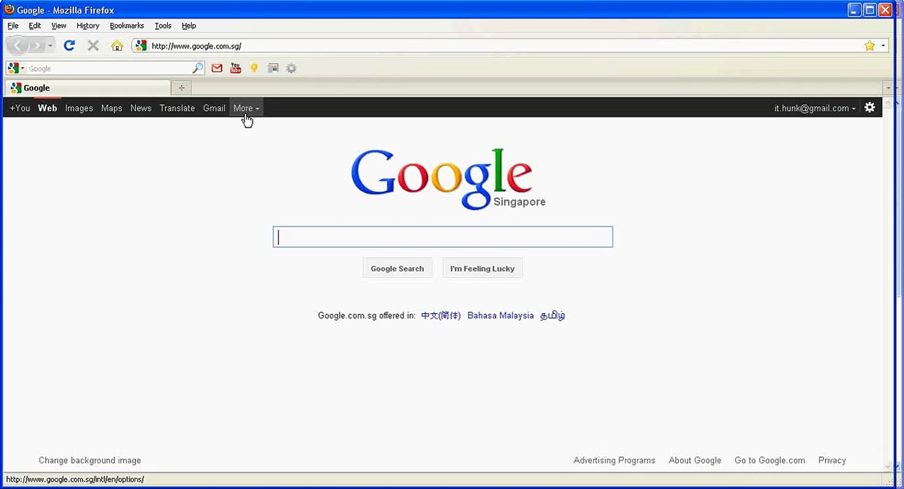
Task: Expand the More menu in Google bar
Action: click(246, 108)
